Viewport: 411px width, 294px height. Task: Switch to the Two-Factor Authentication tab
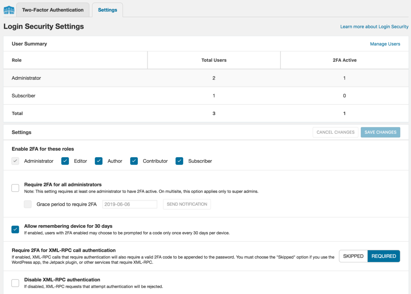[52, 10]
